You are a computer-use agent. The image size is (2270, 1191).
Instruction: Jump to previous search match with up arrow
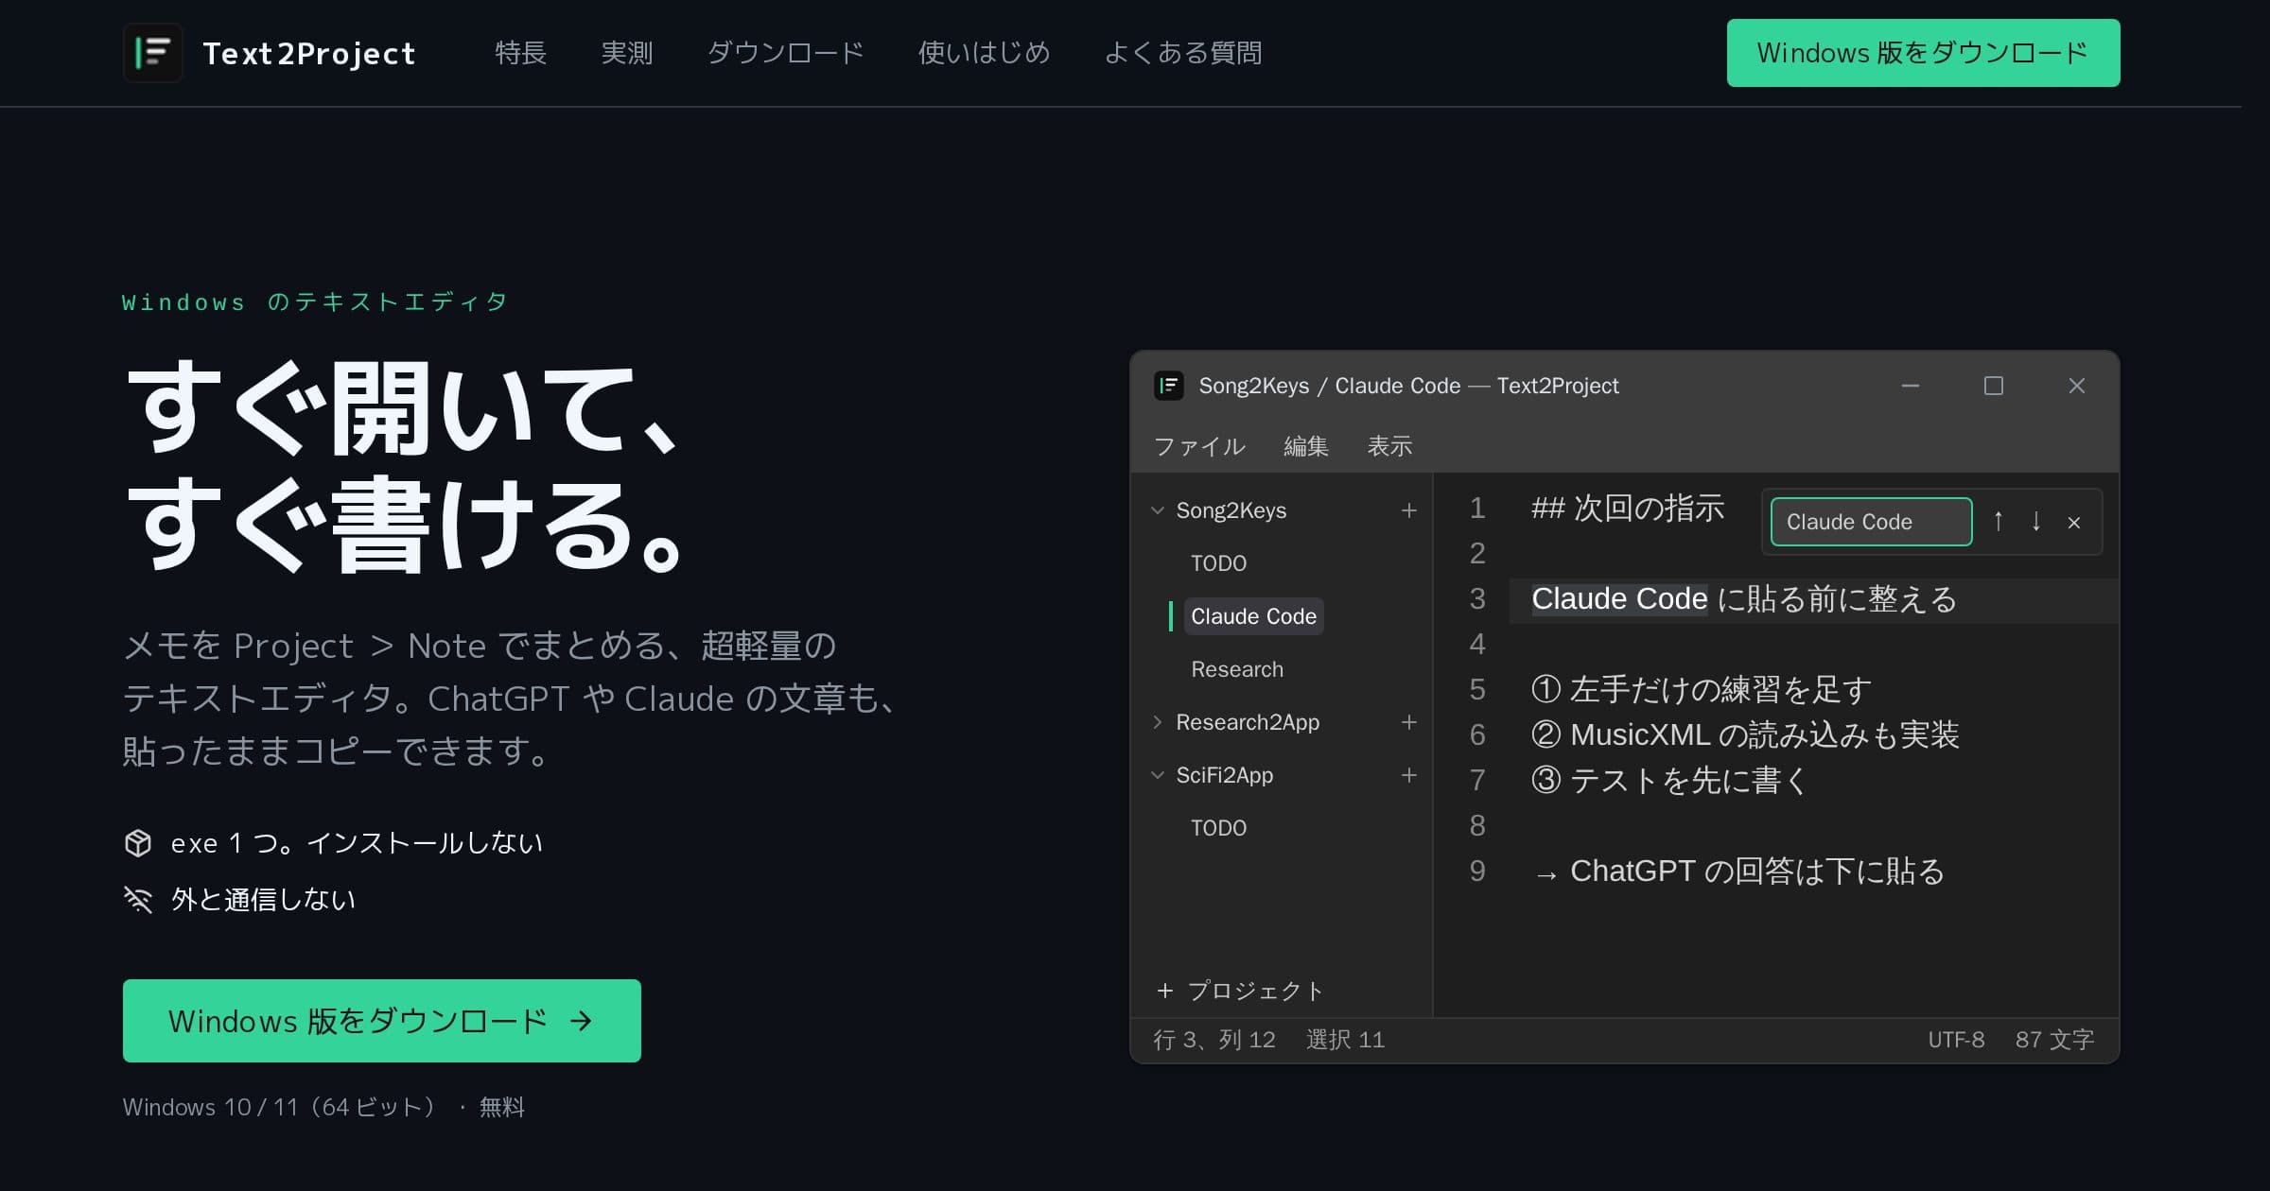click(1999, 522)
